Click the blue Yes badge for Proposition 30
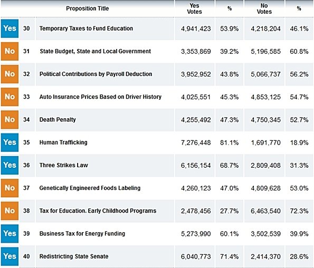This screenshot has height=268, width=314. 9,28
